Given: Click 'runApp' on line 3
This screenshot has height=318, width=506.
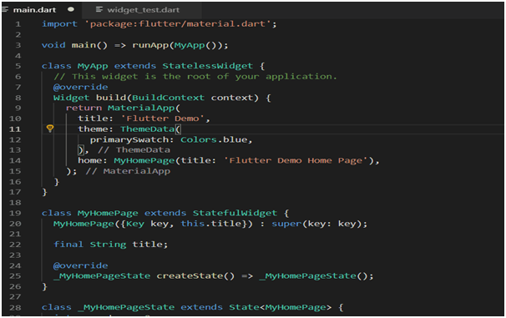Looking at the screenshot, I should [x=150, y=45].
